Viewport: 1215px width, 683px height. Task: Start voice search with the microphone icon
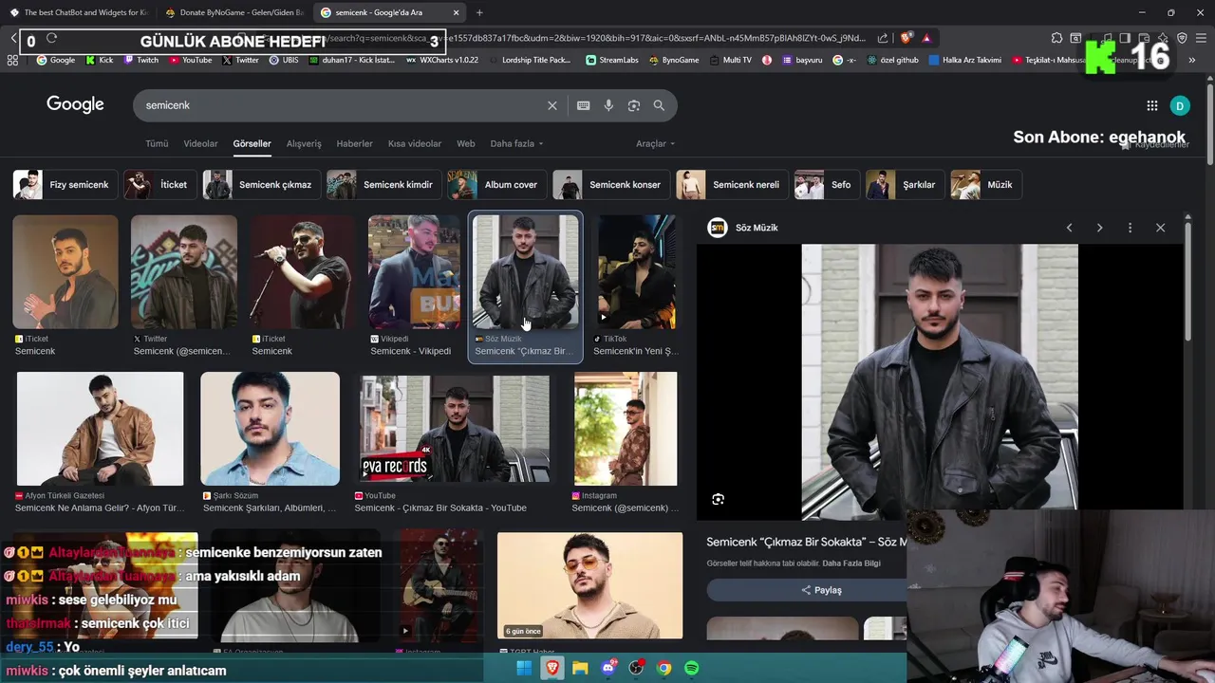tap(608, 105)
